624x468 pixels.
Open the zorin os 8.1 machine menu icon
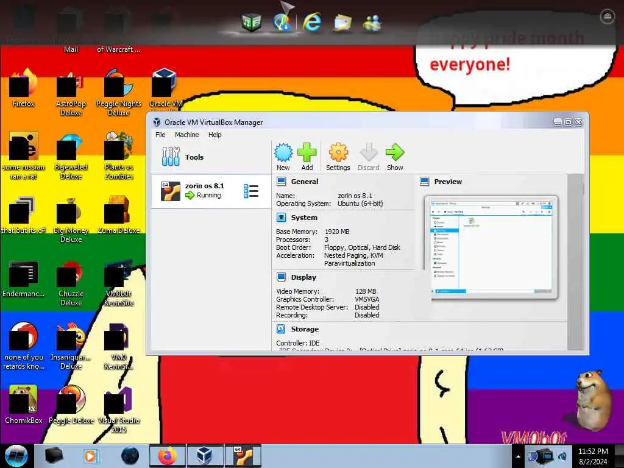(251, 191)
